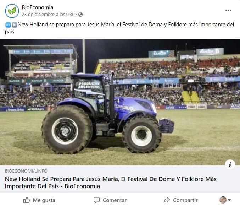This screenshot has width=240, height=206.
Task: Click the public globe privacy icon
Action: tap(80, 15)
